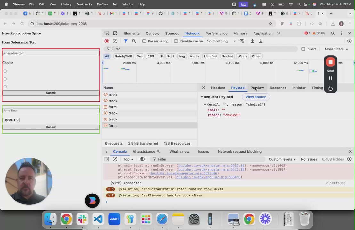Show more DevTools tabs chevron

coord(278,33)
